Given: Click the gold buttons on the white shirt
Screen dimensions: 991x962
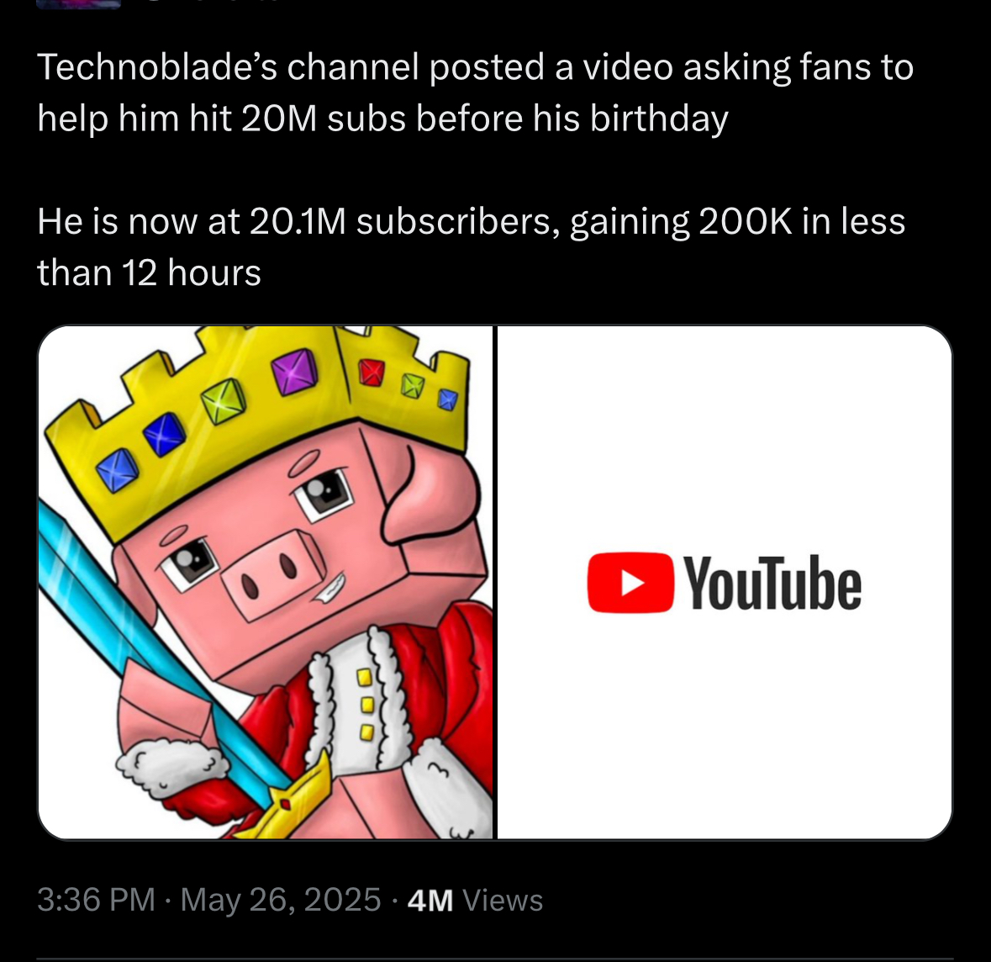Looking at the screenshot, I should coord(366,704).
